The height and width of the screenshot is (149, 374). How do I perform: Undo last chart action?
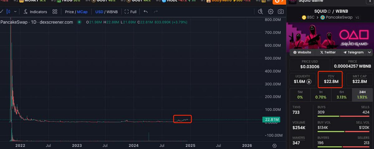(x=146, y=12)
